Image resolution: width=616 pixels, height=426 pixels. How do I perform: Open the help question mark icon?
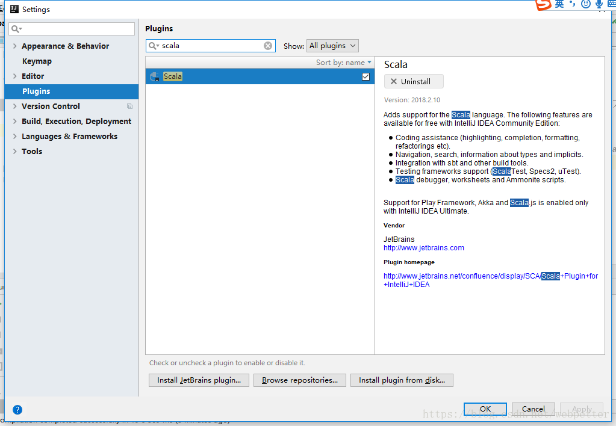[17, 410]
